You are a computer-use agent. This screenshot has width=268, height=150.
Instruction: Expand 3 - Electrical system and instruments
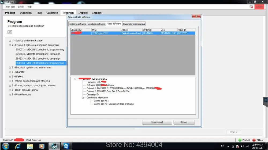10,68
